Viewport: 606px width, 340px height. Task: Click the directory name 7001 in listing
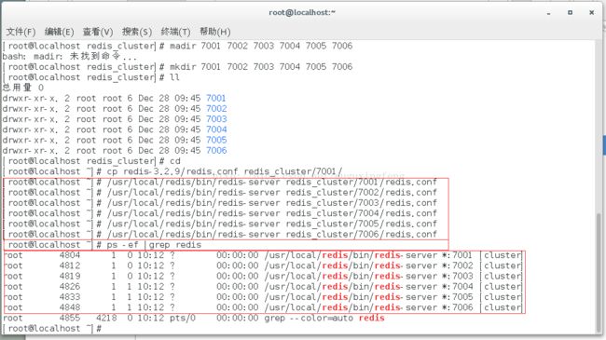point(215,98)
